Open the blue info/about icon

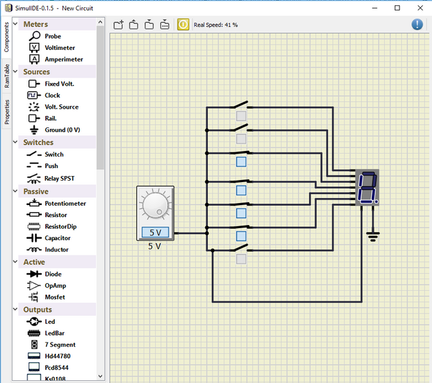(x=417, y=24)
